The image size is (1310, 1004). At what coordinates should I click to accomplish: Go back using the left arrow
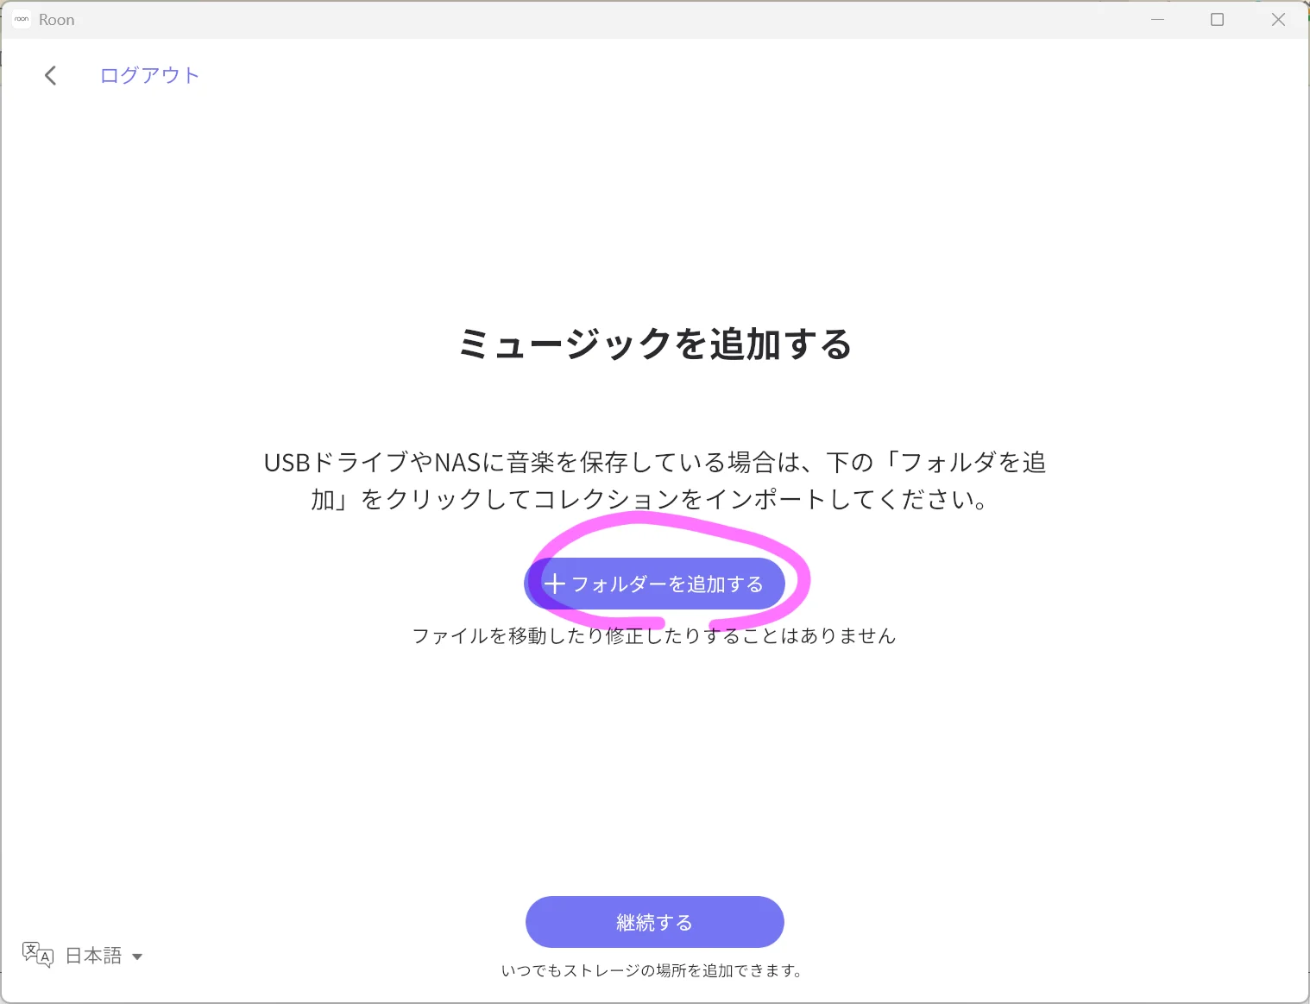51,76
